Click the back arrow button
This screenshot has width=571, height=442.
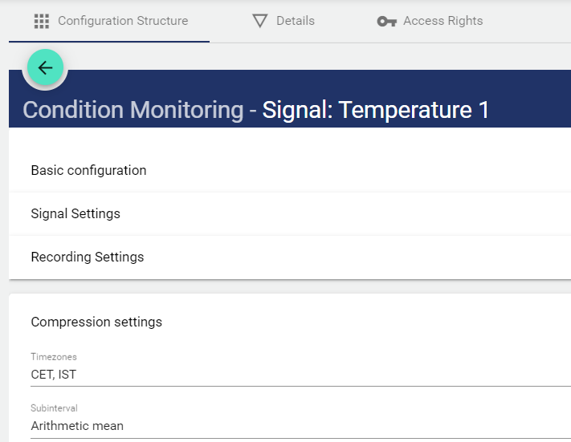point(45,68)
